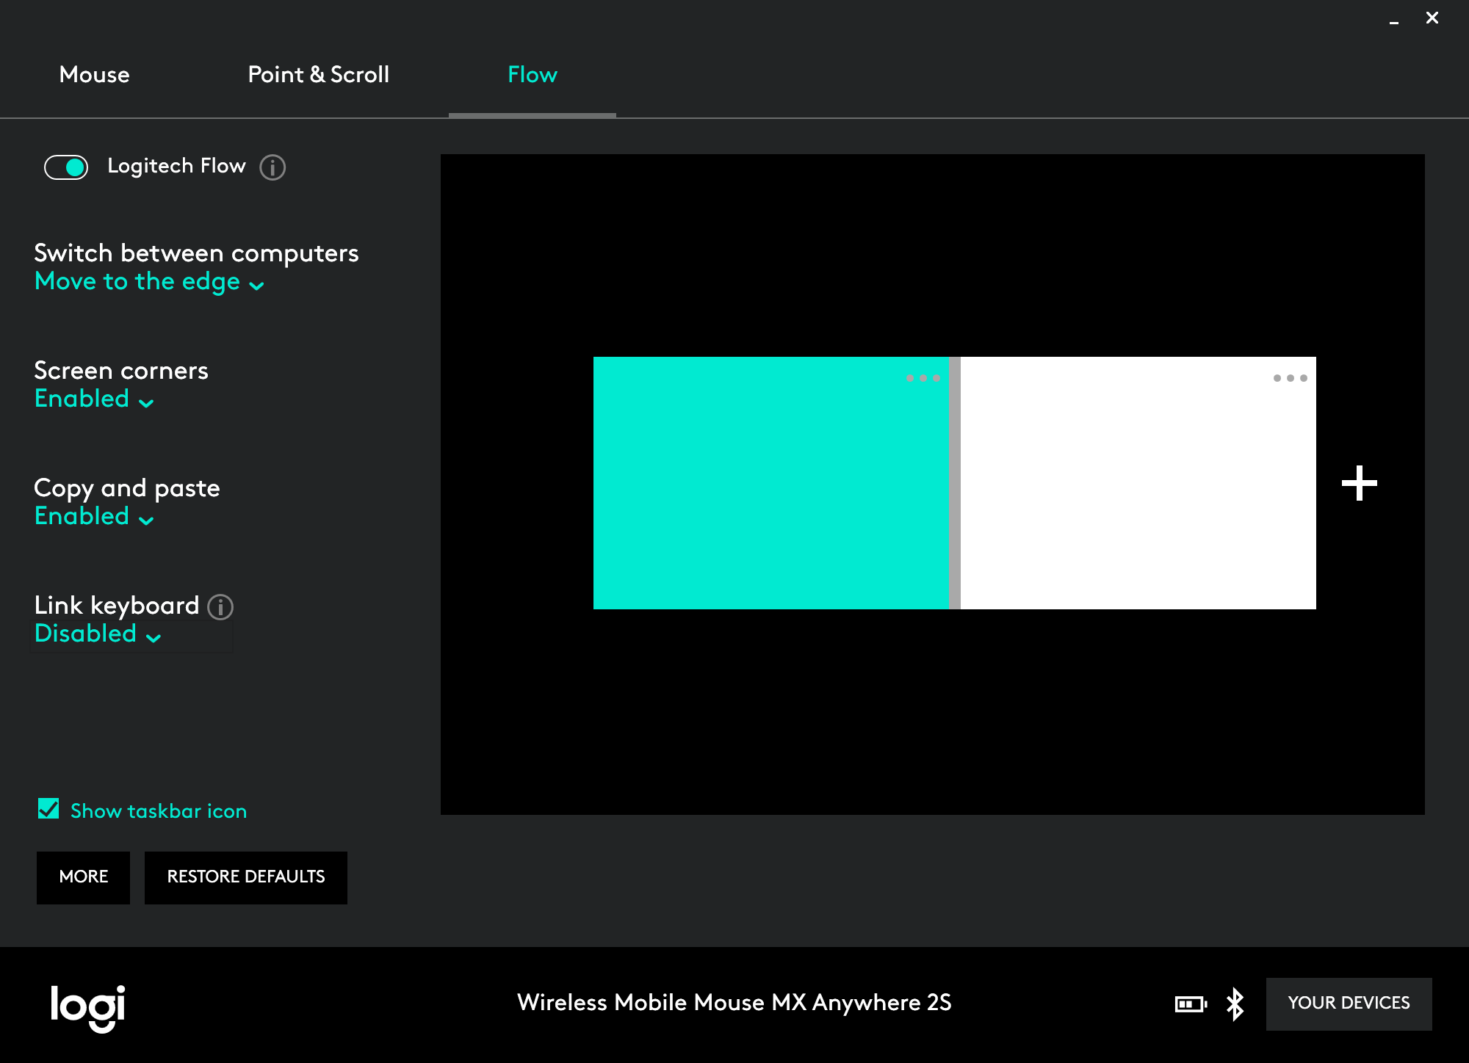The image size is (1469, 1063).
Task: Click the Logitech Flow info icon
Action: click(272, 167)
